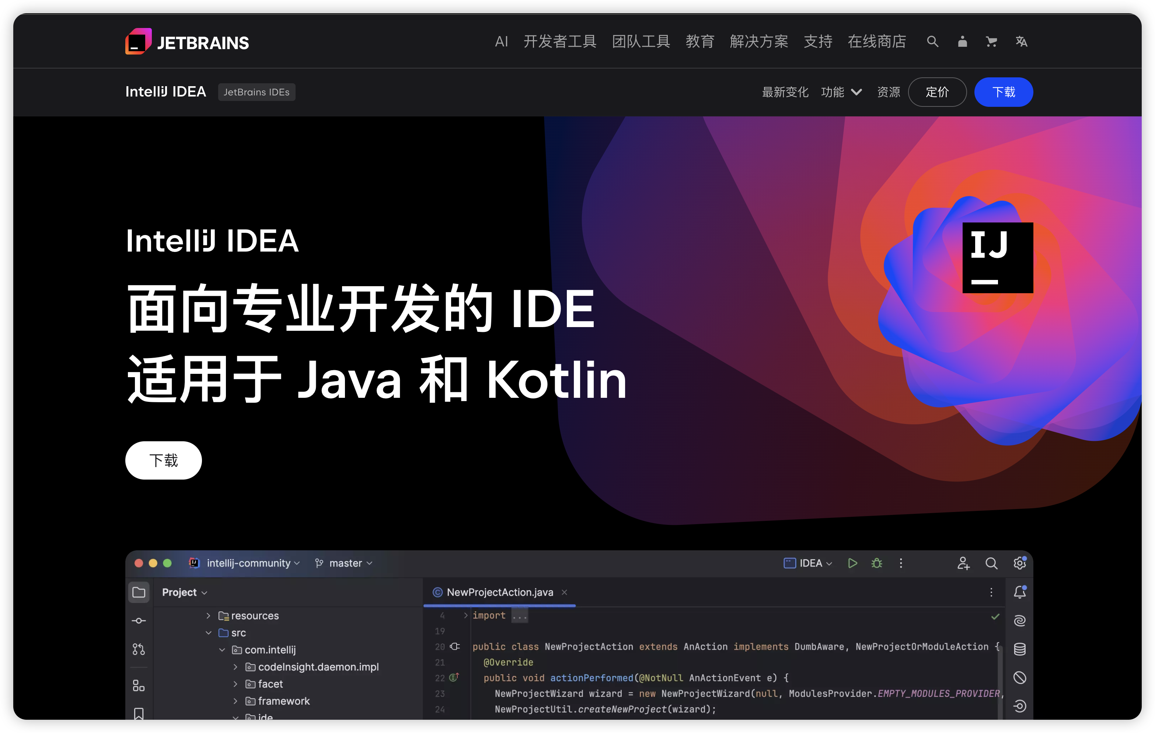
Task: Open the 资源 link
Action: pyautogui.click(x=888, y=92)
